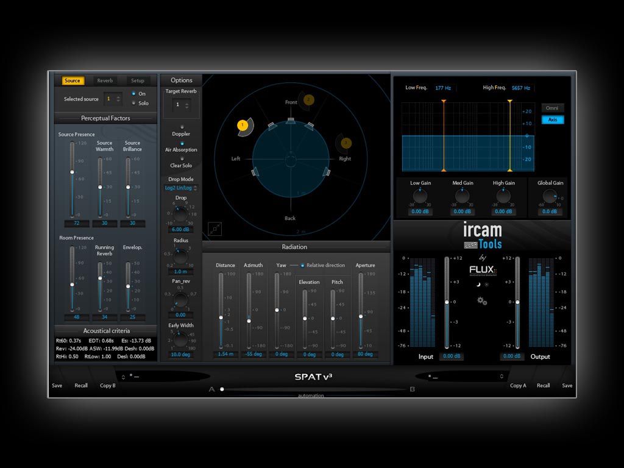Click the Room Presence 48 value field
The height and width of the screenshot is (468, 624).
pos(76,317)
